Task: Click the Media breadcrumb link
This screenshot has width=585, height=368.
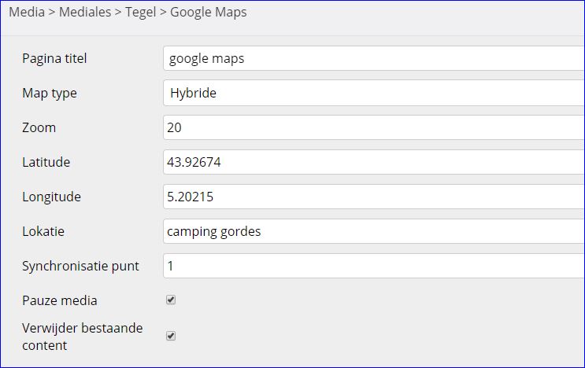Action: click(x=27, y=12)
